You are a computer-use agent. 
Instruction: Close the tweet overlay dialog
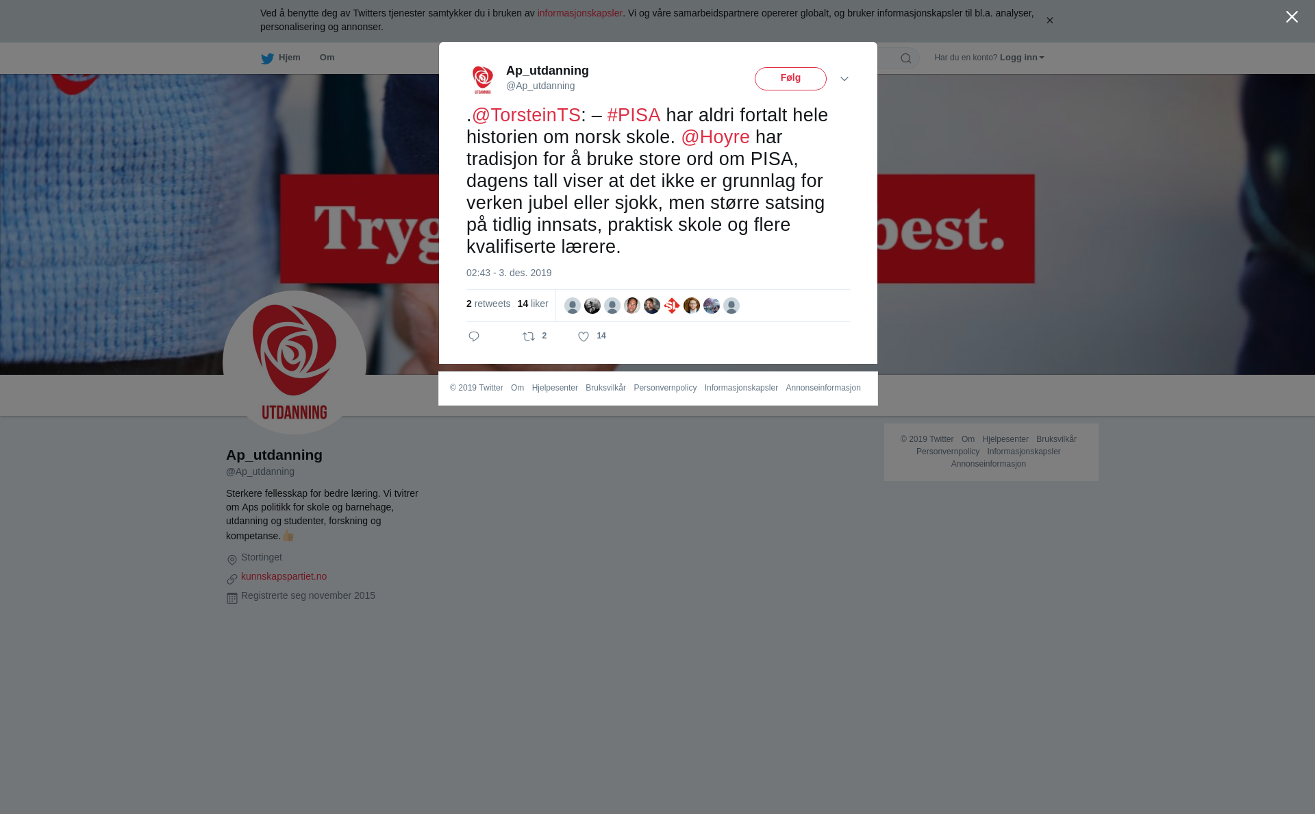(1292, 17)
